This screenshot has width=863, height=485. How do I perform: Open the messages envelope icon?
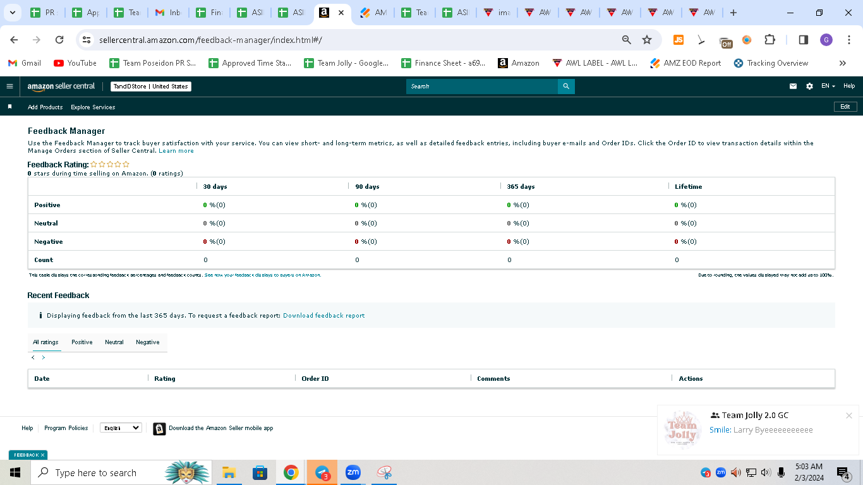(x=793, y=87)
